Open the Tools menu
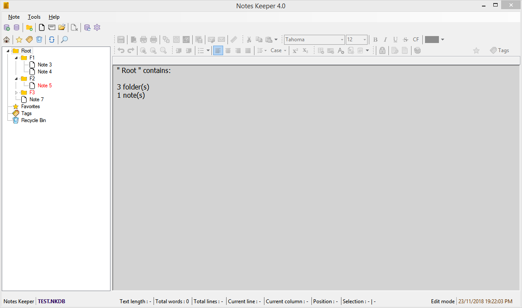Image resolution: width=522 pixels, height=308 pixels. (x=34, y=17)
